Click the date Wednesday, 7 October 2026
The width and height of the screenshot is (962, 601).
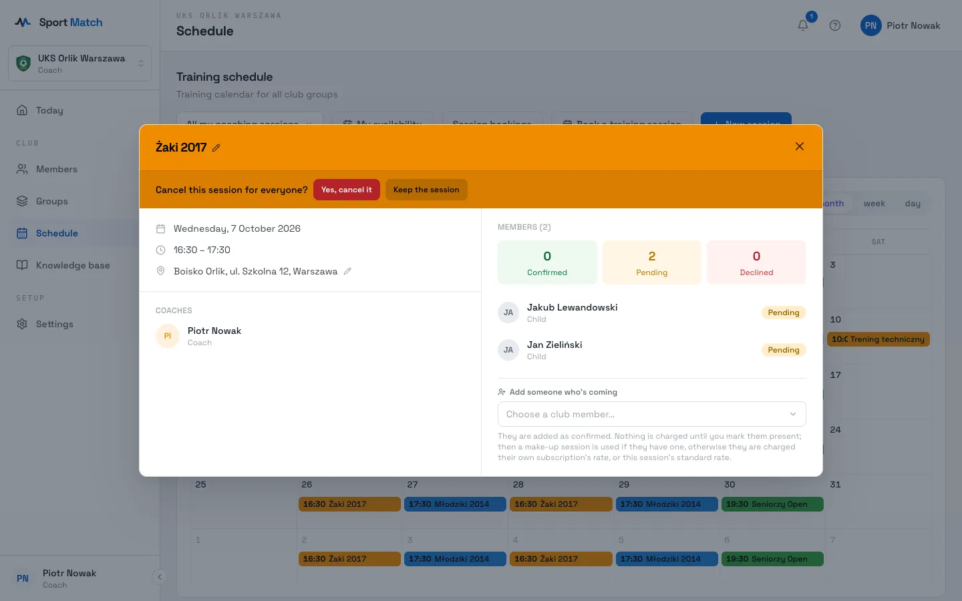point(237,228)
